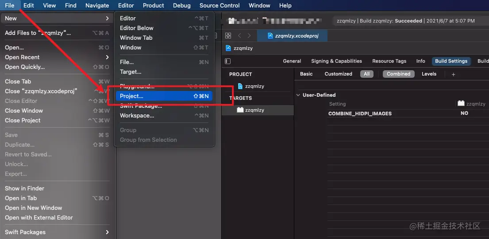Choose Editor Below in the submenu
Screen dimensions: 489x239
pyautogui.click(x=164, y=28)
